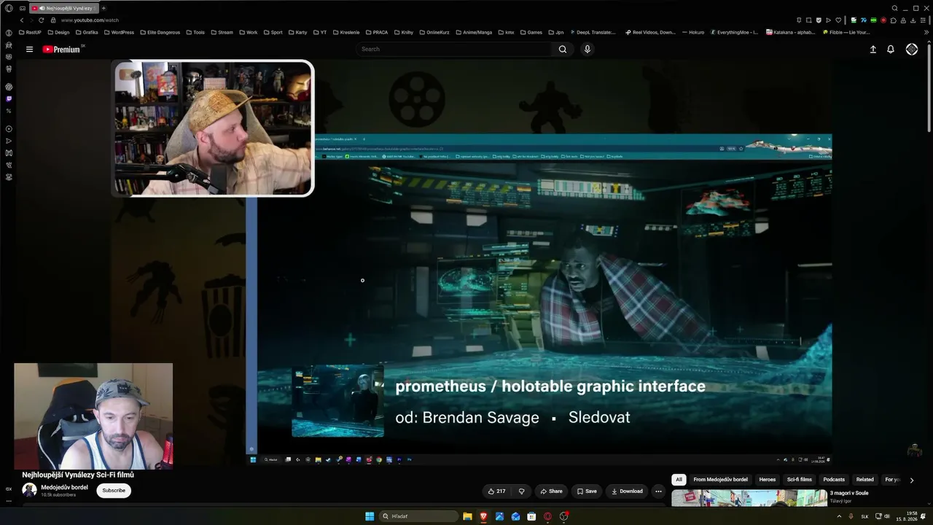Click the Windows taskbar search box

click(x=419, y=516)
